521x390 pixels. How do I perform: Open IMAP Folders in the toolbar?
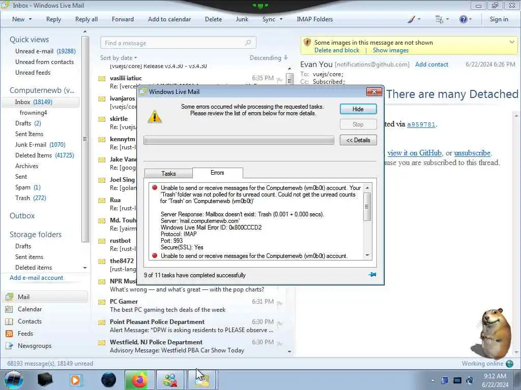pos(314,19)
